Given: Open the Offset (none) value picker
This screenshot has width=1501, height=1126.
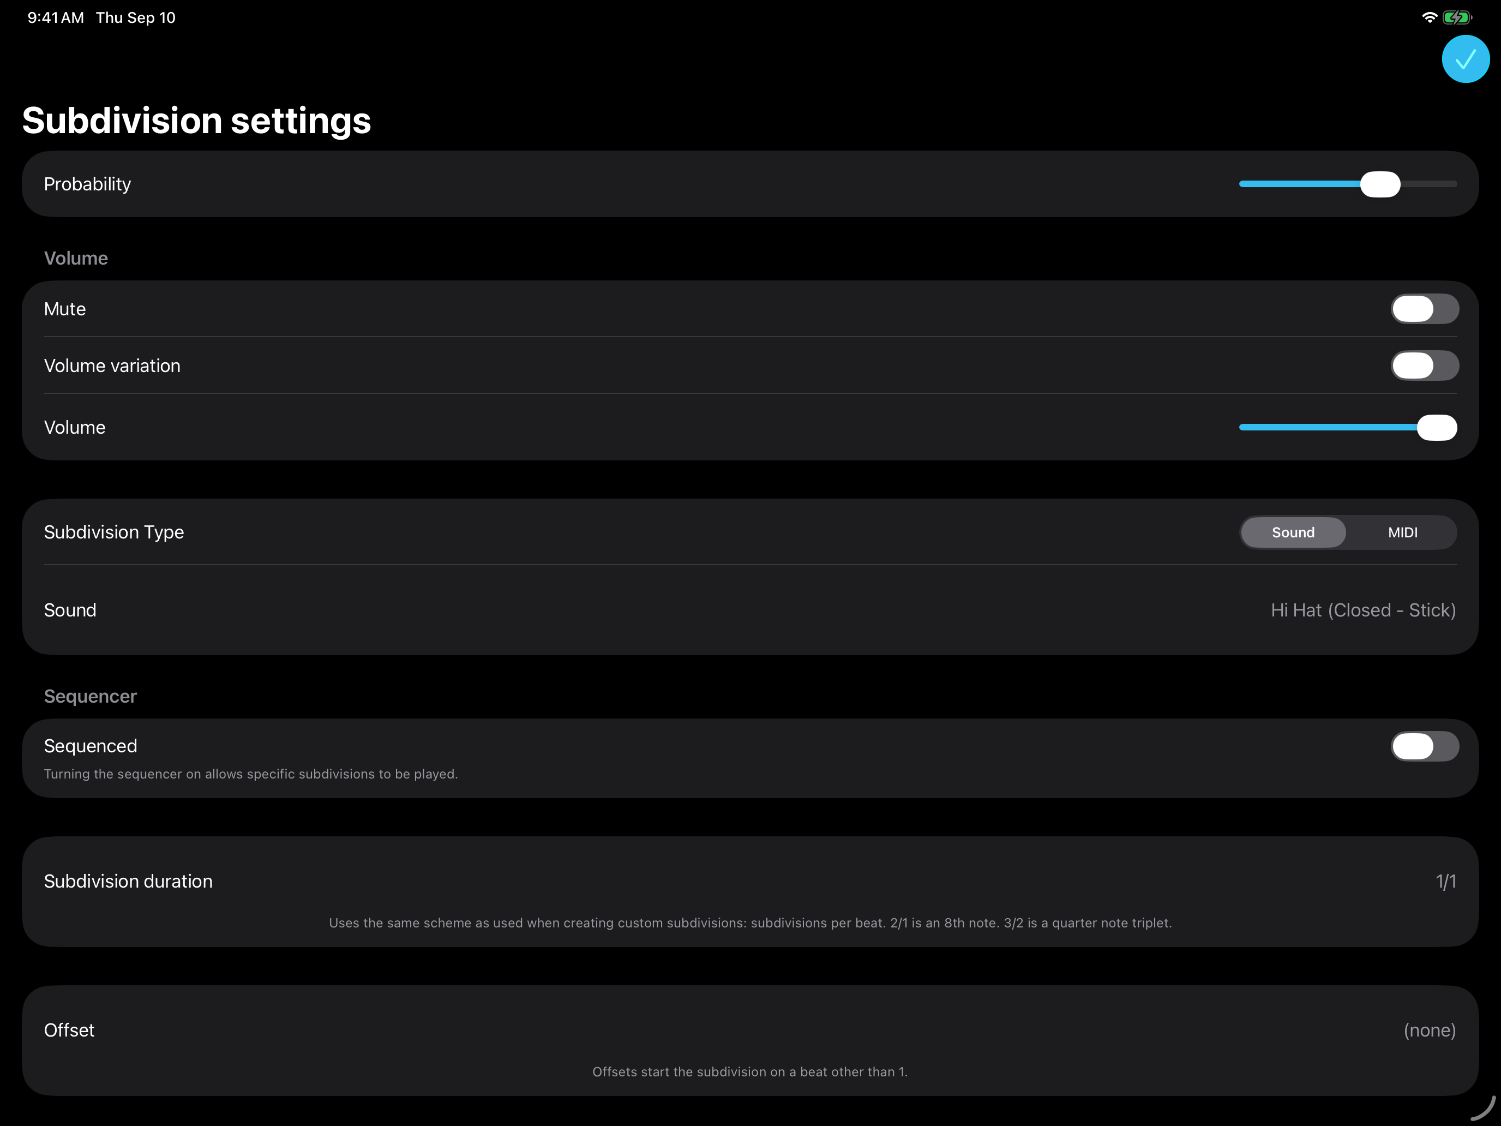Looking at the screenshot, I should click(1429, 1031).
